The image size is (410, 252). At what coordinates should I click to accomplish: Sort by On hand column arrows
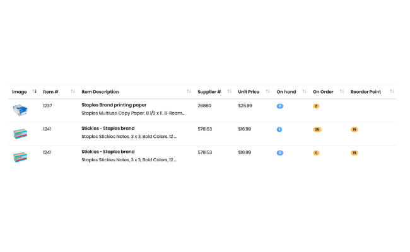(x=304, y=91)
